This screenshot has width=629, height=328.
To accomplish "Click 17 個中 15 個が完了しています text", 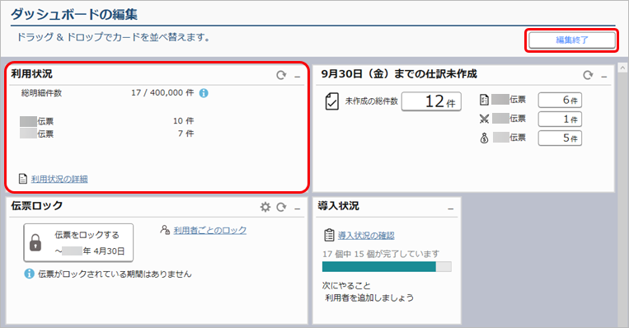I will pyautogui.click(x=381, y=254).
